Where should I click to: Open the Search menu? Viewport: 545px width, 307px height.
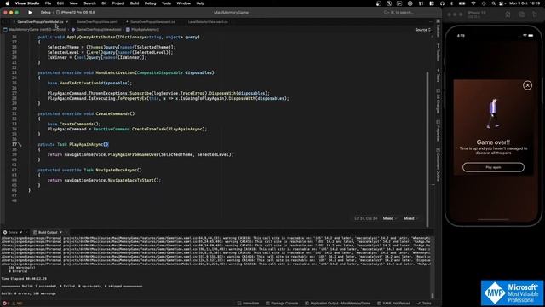point(89,3)
